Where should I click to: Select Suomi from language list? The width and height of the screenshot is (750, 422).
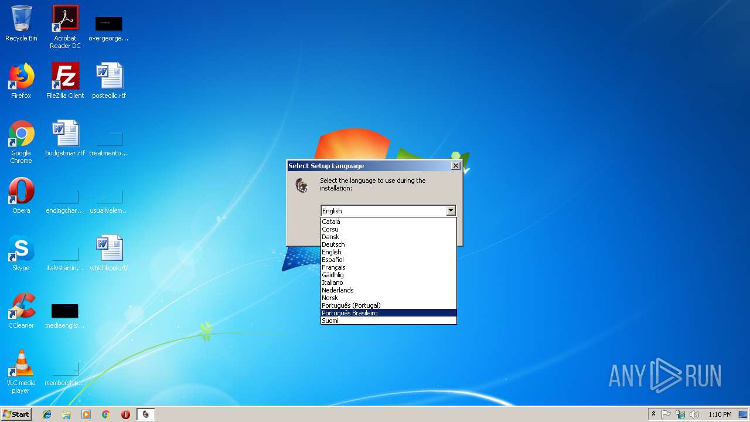click(388, 321)
